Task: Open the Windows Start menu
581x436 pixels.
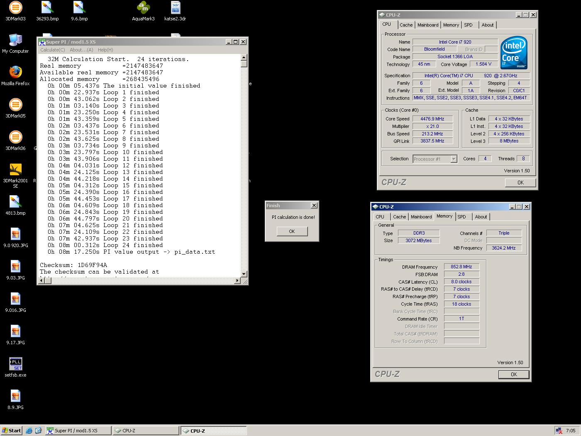Action: (x=11, y=431)
